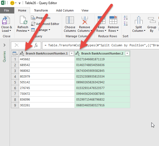159x146 pixels.
Task: Select cell with value 730472
Action: tap(47, 94)
